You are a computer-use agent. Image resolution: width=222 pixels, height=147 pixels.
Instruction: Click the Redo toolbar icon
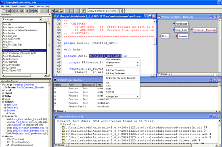(x=46, y=11)
